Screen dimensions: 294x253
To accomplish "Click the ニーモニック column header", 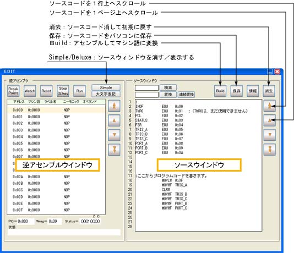I will click(71, 102).
